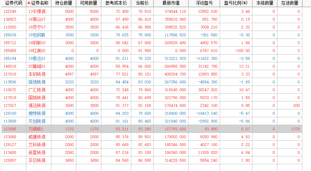Click the 证券代码 column header
This screenshot has width=311, height=171.
pyautogui.click(x=14, y=3)
